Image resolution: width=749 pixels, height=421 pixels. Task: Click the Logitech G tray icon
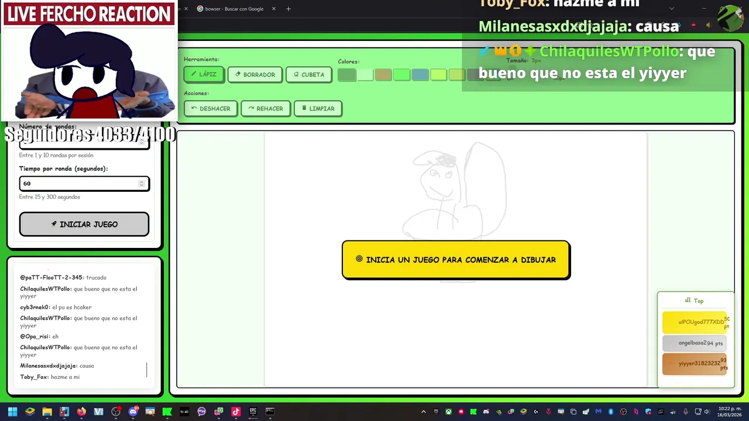pos(536,412)
